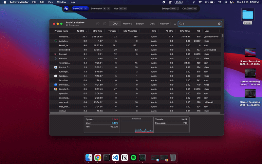Select Screen Recording 13.43 PM desktop file
This screenshot has width=262, height=164.
(250, 56)
